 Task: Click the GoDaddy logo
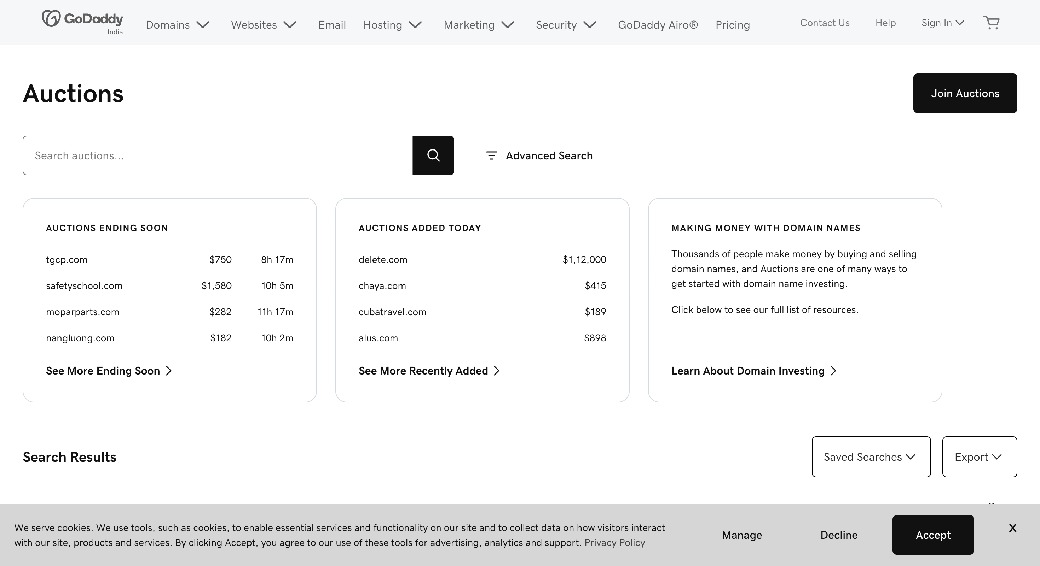coord(82,19)
